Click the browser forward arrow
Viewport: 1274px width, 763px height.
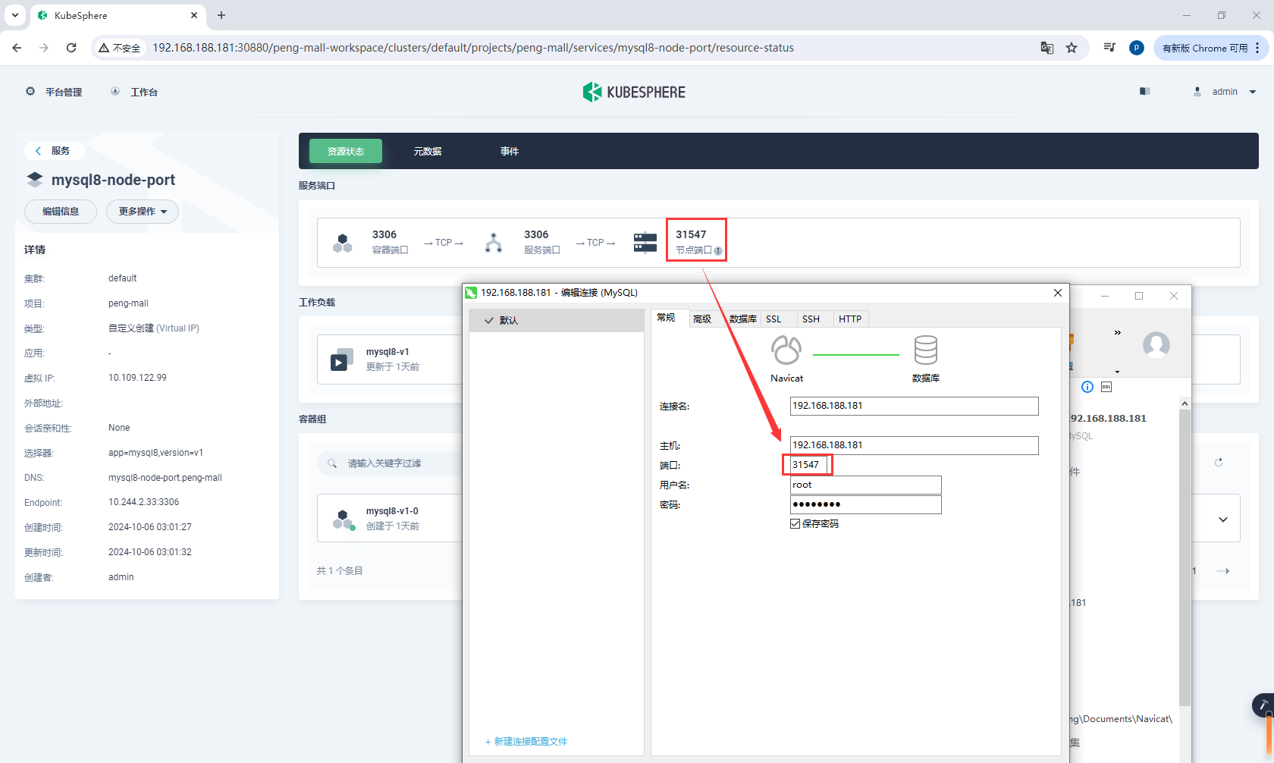[x=44, y=48]
